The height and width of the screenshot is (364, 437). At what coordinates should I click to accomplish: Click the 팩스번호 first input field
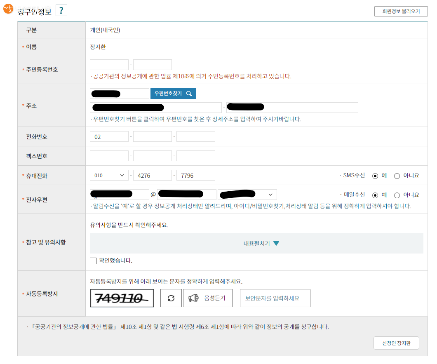[109, 156]
